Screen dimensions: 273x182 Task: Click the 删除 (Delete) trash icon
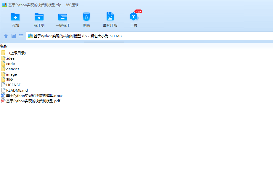[x=86, y=17]
